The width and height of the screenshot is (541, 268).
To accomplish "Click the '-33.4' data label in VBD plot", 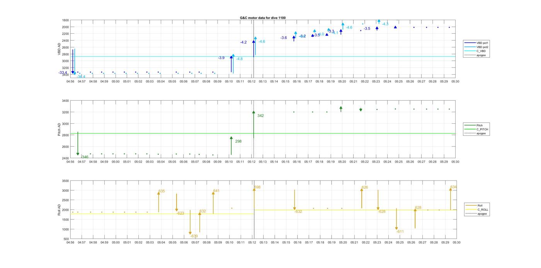I will tap(63, 73).
